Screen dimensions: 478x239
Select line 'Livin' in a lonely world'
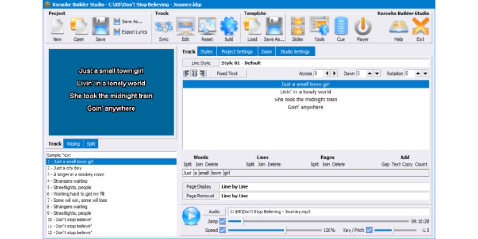coord(306,92)
